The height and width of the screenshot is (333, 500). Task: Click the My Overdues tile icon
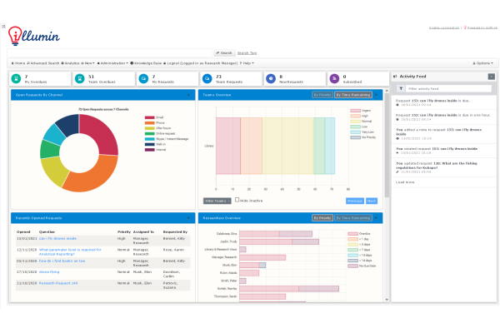pos(17,78)
